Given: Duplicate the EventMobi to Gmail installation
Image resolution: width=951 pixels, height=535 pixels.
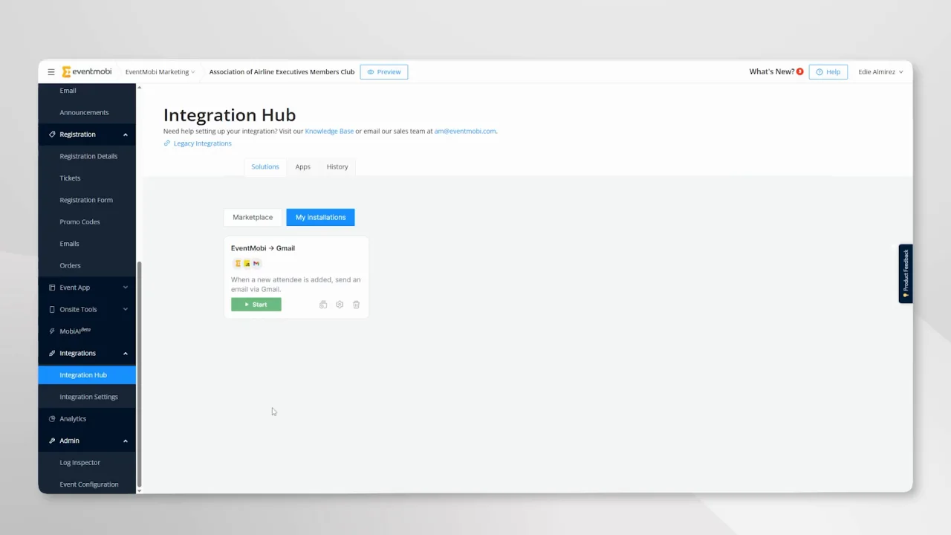Looking at the screenshot, I should tap(323, 305).
